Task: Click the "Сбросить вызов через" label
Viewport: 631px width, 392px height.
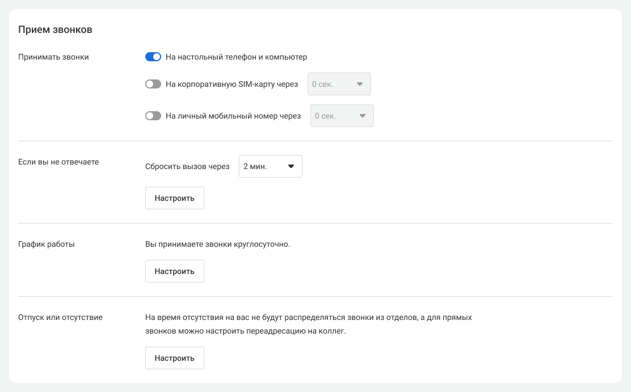Action: pyautogui.click(x=187, y=167)
